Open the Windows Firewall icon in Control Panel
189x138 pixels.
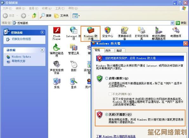[x=90, y=34]
